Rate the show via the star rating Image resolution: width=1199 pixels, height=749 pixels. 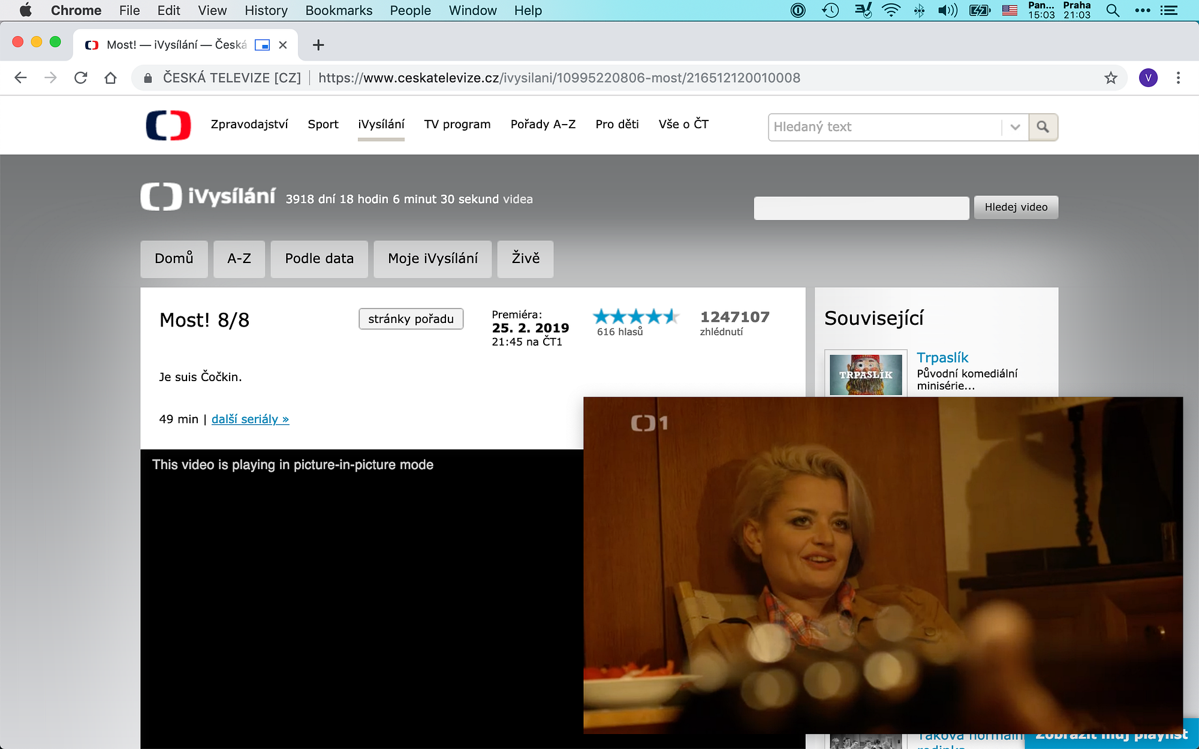pyautogui.click(x=635, y=316)
